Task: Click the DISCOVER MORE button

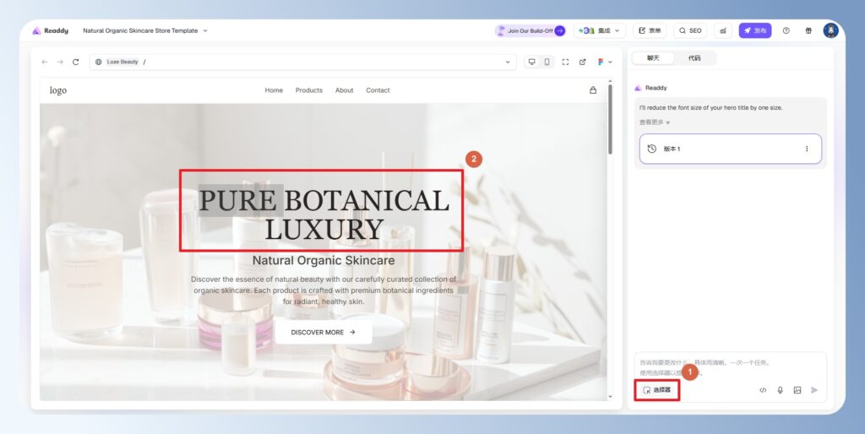Action: 323,332
